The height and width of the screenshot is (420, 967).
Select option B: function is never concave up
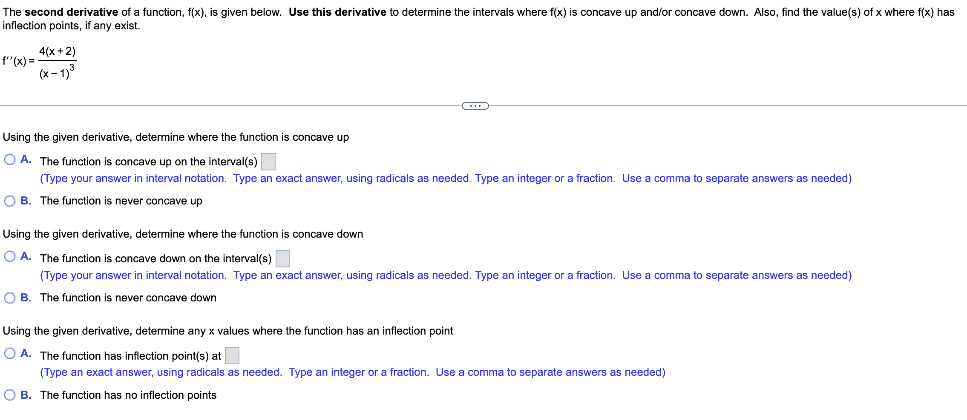click(10, 200)
